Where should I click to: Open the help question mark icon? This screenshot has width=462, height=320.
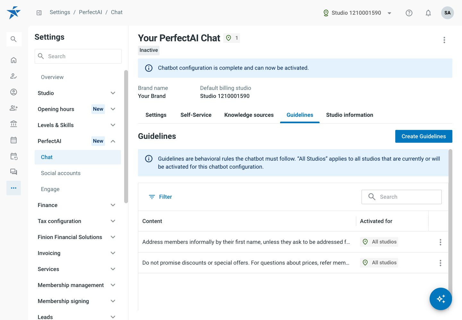[x=409, y=13]
